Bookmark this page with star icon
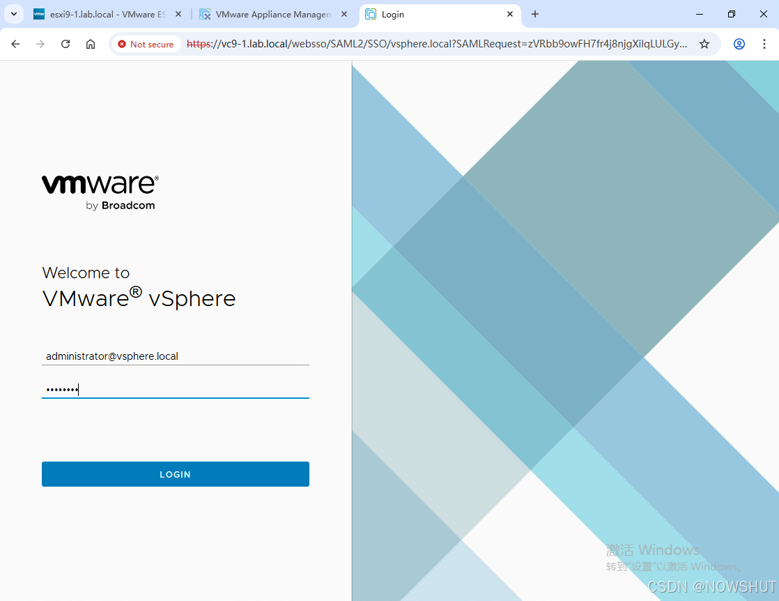779x601 pixels. point(704,44)
